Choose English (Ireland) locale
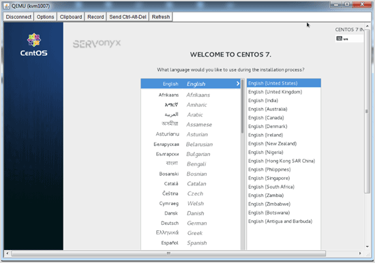Viewport: 375px width, 263px height. click(284, 135)
